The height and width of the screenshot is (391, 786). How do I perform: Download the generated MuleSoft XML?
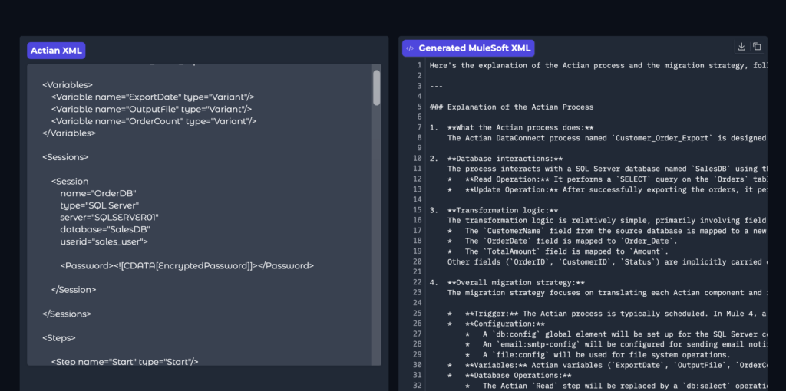[x=741, y=47]
